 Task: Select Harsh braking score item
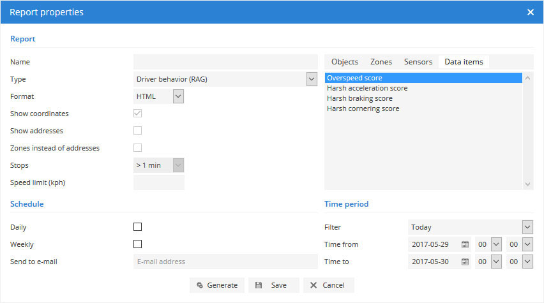tap(359, 99)
